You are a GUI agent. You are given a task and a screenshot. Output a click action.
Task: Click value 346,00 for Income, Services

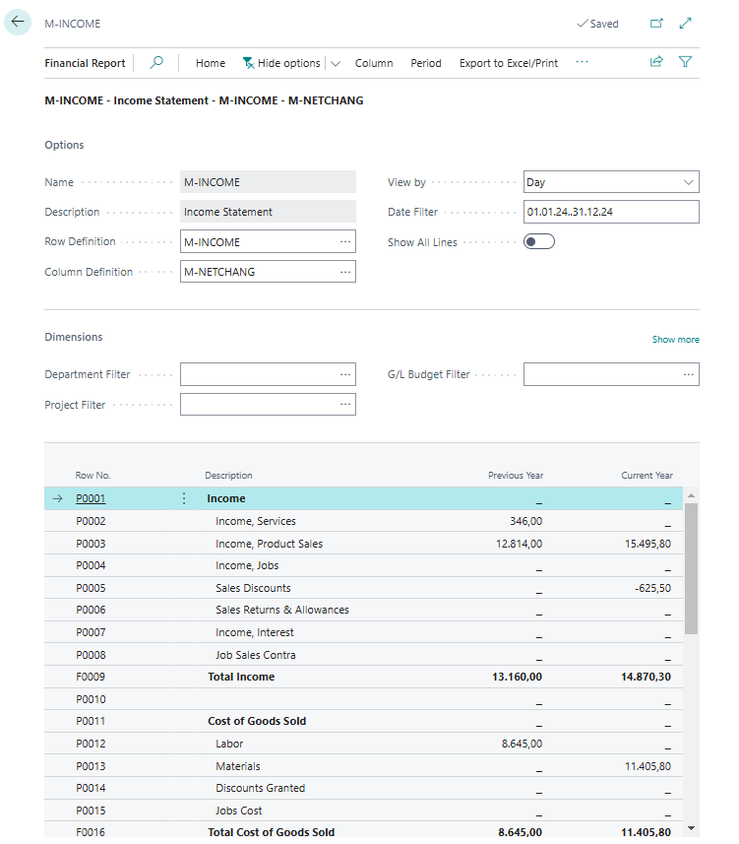tap(526, 521)
